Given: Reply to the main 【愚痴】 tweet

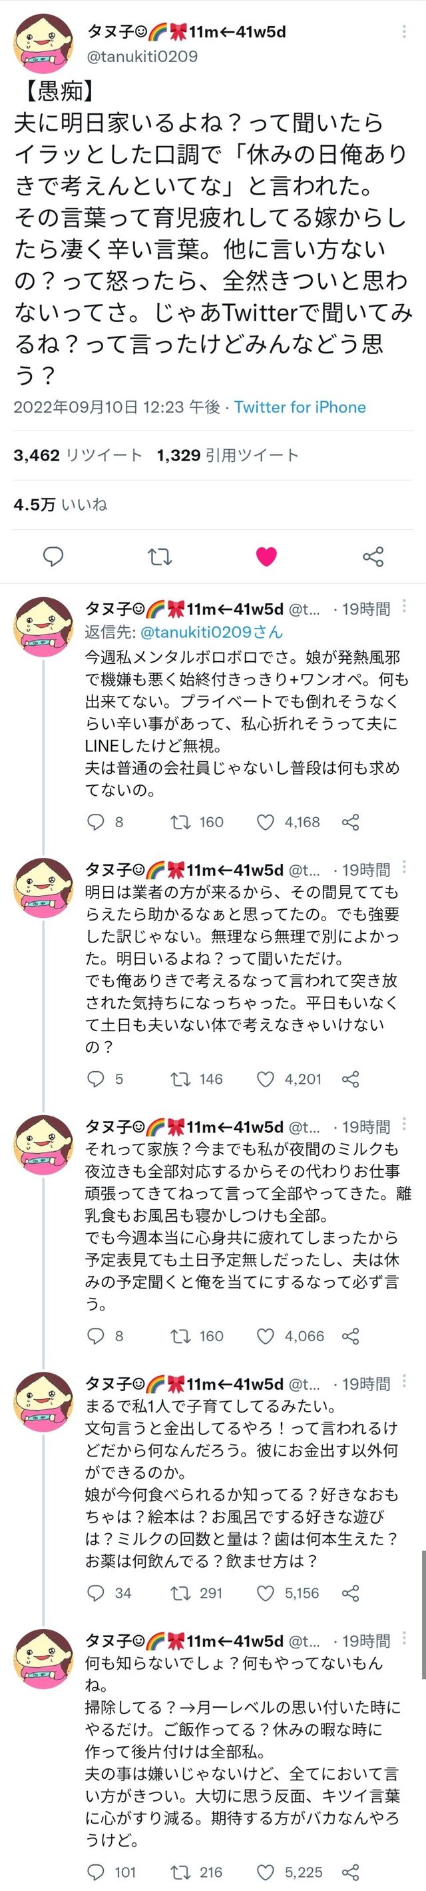Looking at the screenshot, I should (53, 557).
